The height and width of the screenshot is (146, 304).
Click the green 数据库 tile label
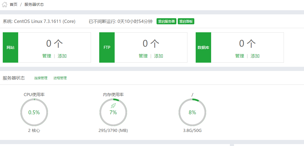click(203, 47)
